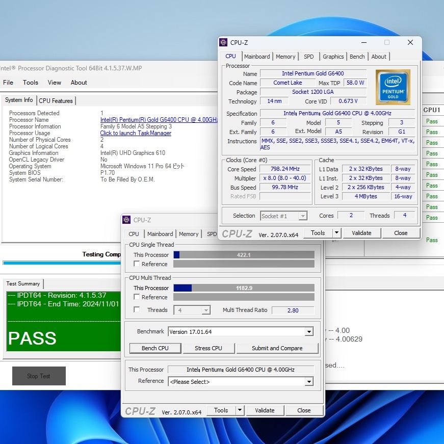Minimize the CPU-Z main window
This screenshot has height=444, width=444.
tap(363, 43)
